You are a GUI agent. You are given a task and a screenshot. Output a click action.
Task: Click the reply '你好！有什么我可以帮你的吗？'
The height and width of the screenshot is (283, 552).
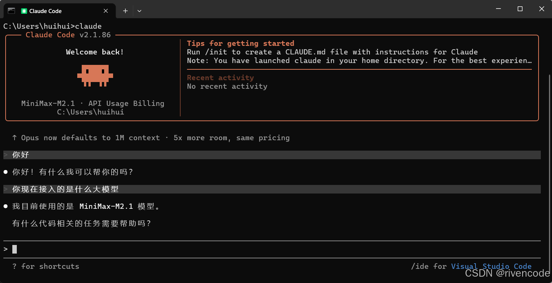click(73, 172)
